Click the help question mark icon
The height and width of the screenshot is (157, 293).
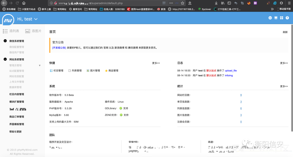pyautogui.click(x=287, y=18)
